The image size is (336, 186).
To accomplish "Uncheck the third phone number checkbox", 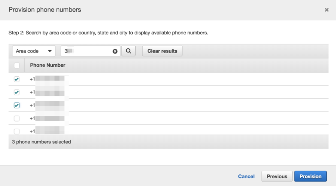I will (x=16, y=105).
